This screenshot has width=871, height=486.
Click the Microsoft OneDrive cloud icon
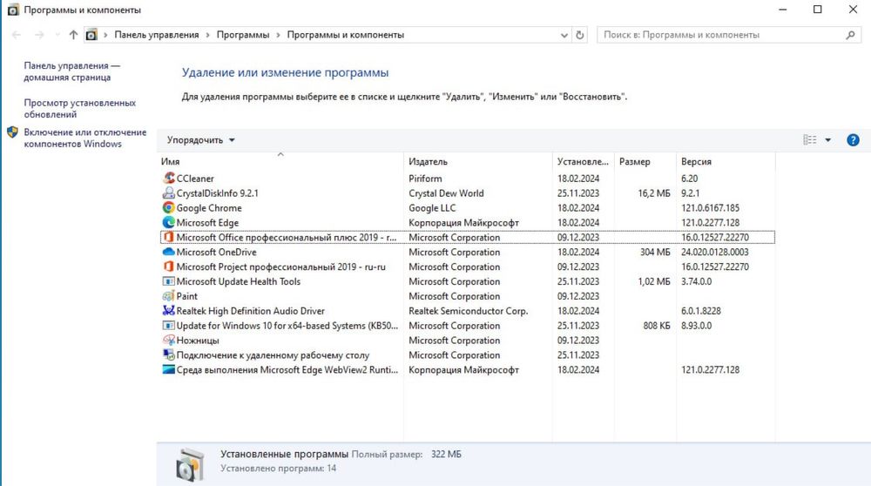point(168,253)
